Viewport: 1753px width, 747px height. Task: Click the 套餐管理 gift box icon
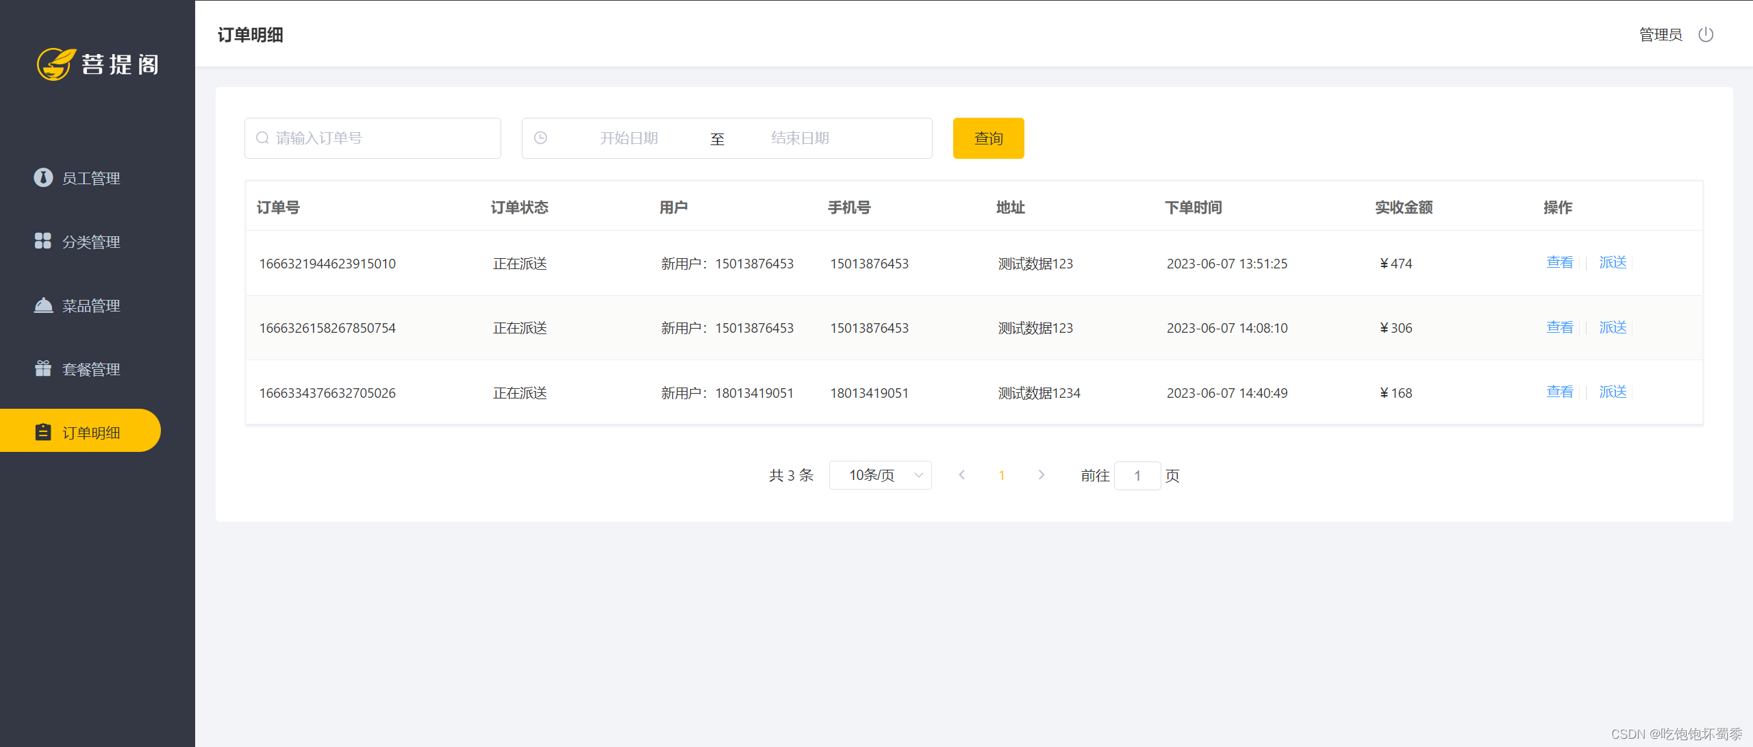[x=43, y=368]
